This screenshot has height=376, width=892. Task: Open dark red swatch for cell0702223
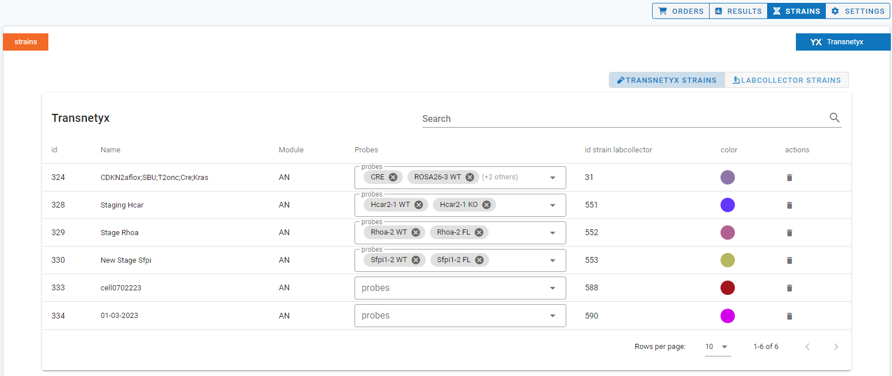727,288
